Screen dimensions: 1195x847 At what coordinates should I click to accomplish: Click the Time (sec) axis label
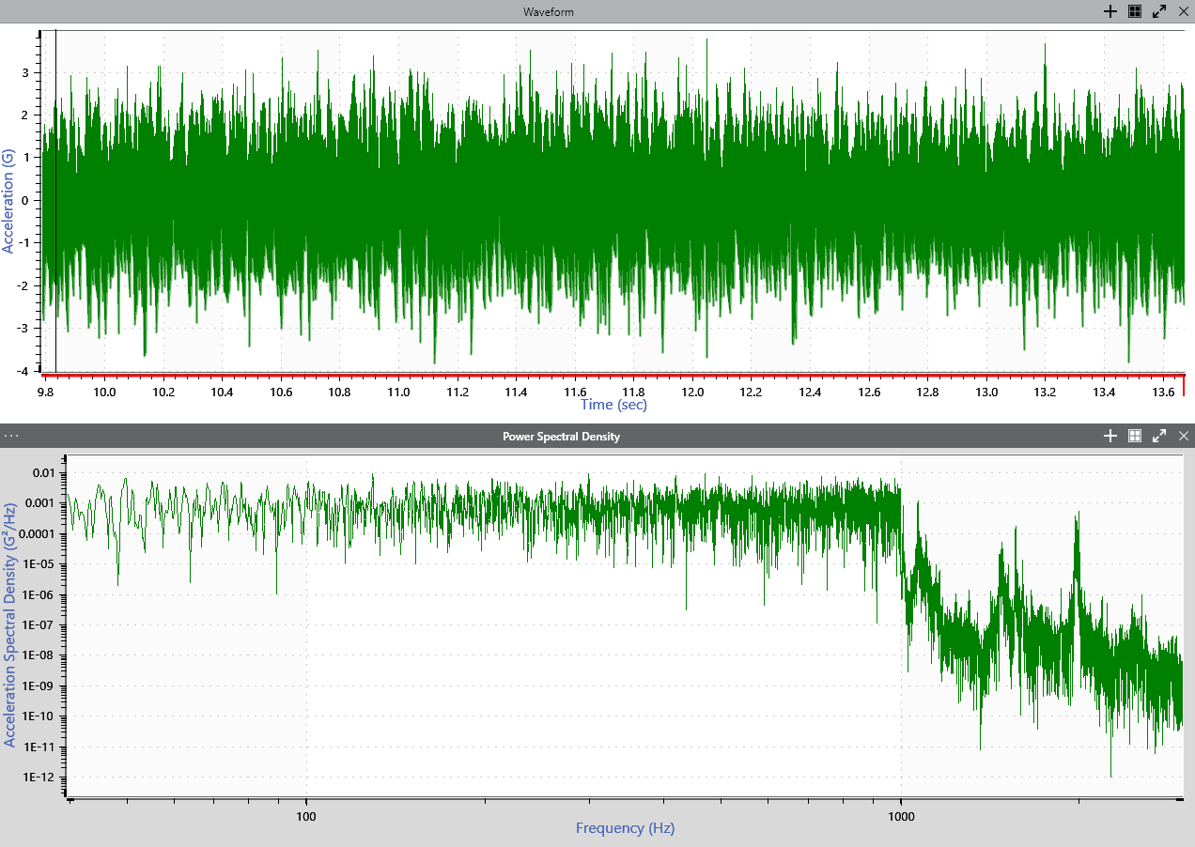tap(613, 404)
